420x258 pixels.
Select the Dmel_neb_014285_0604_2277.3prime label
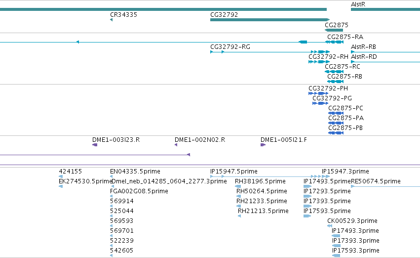[169, 181]
